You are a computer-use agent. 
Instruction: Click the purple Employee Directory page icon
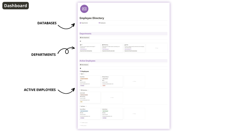(84, 9)
